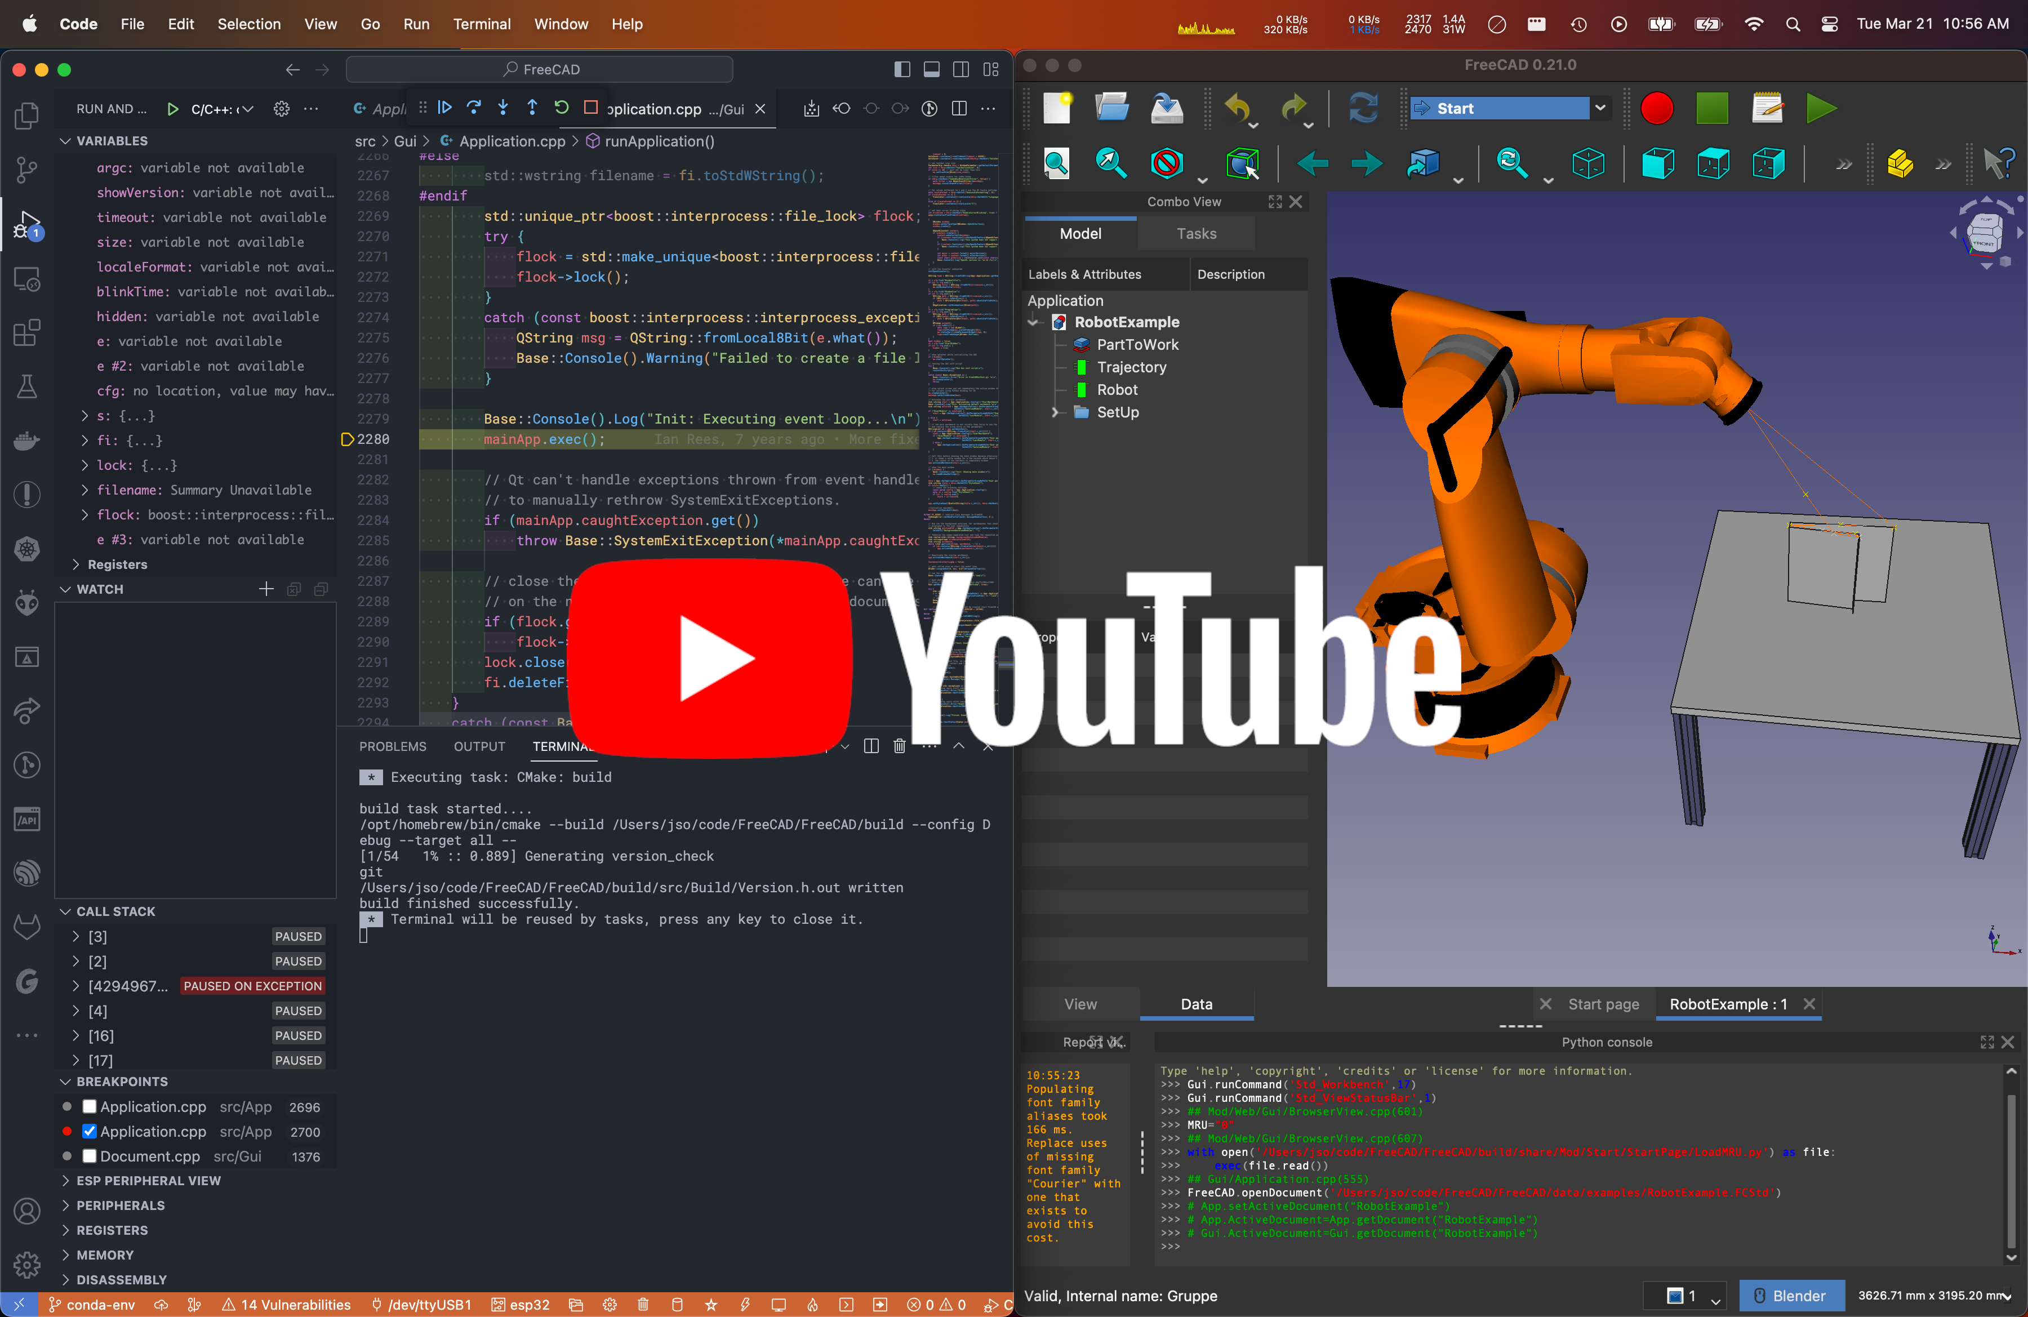This screenshot has width=2028, height=1317.
Task: Expand the Registers section under Variables
Action: pyautogui.click(x=77, y=564)
